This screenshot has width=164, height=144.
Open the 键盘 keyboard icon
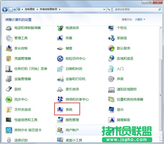click(x=60, y=48)
